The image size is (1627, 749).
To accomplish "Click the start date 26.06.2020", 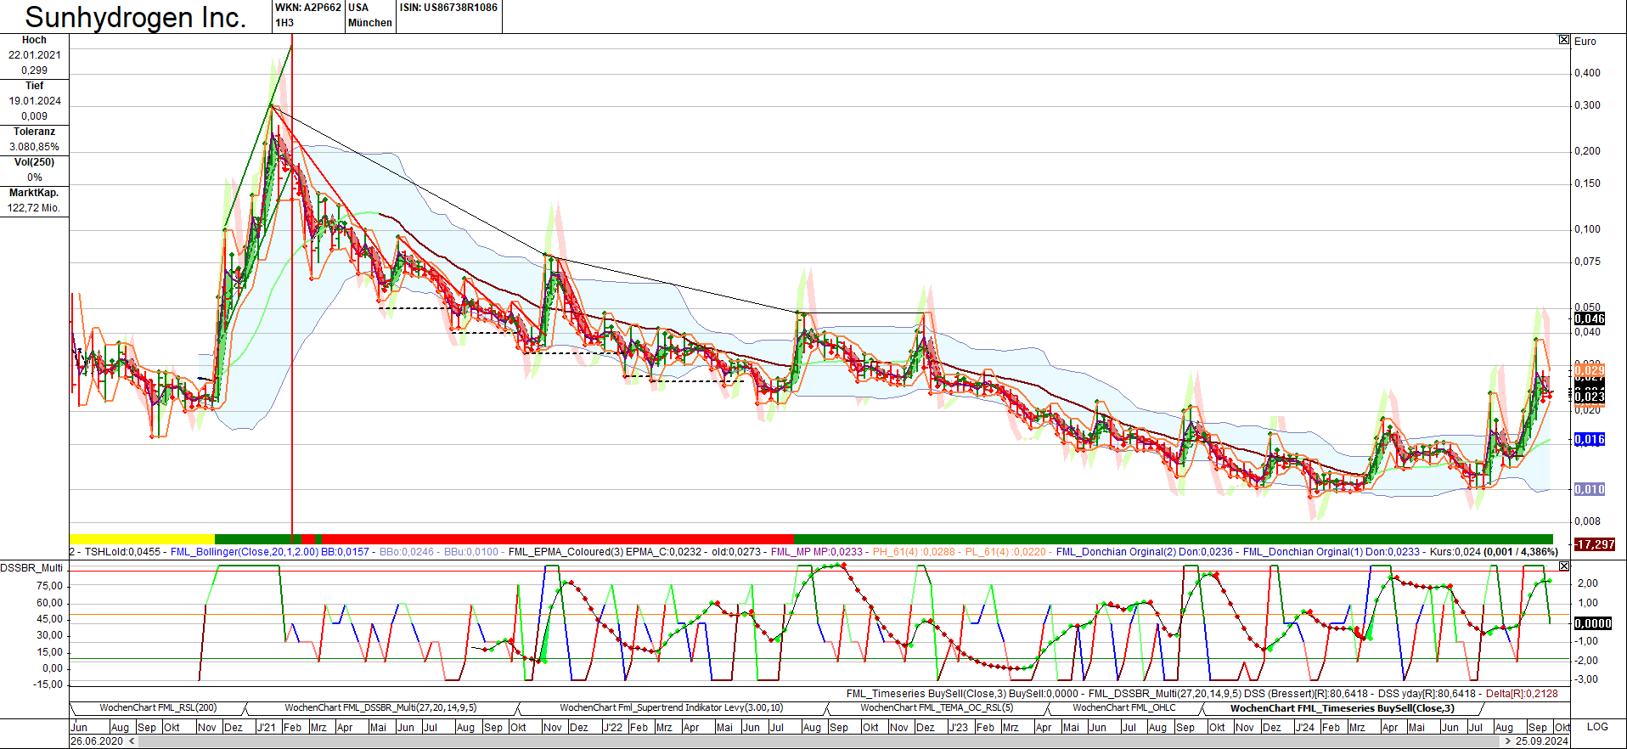I will [97, 741].
